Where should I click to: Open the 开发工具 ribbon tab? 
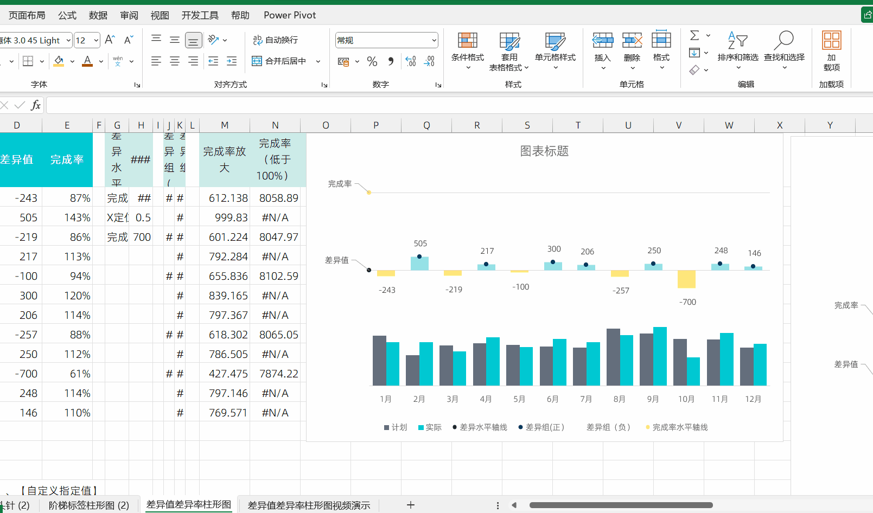tap(200, 15)
